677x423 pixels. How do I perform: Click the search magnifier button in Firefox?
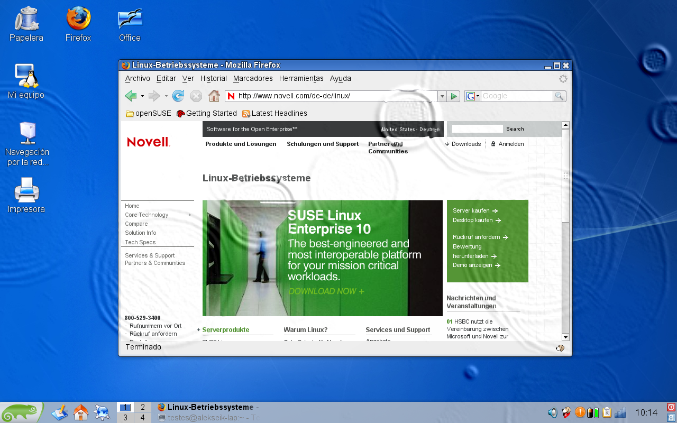click(559, 96)
